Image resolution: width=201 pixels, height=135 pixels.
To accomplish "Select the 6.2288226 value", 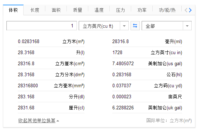I will 123,108.
